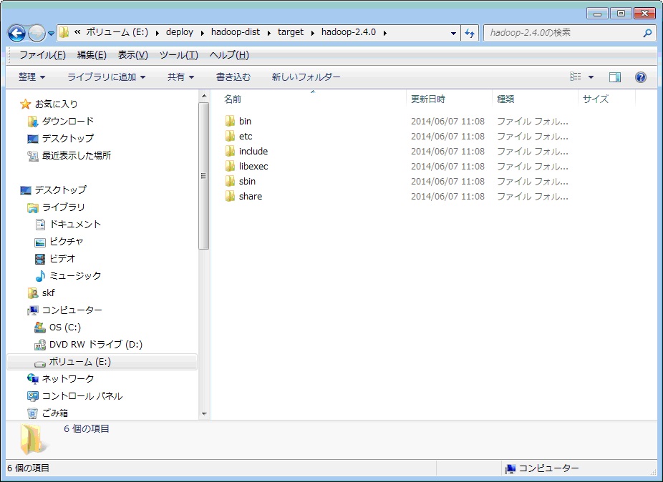
Task: Toggle the preview pane icon
Action: [615, 77]
